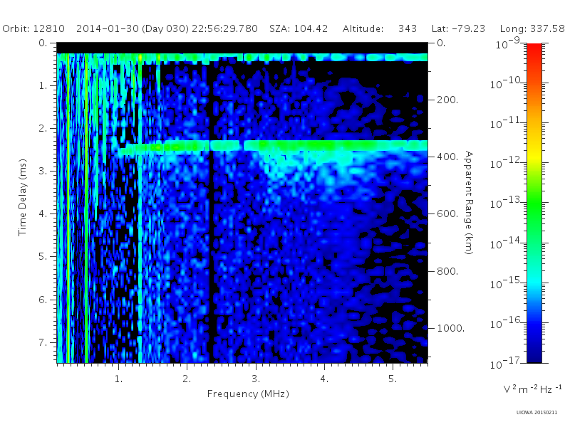Click the bright green echo band near 2.4 ms
Image resolution: width=570 pixels, height=427 pixels.
pos(273,146)
